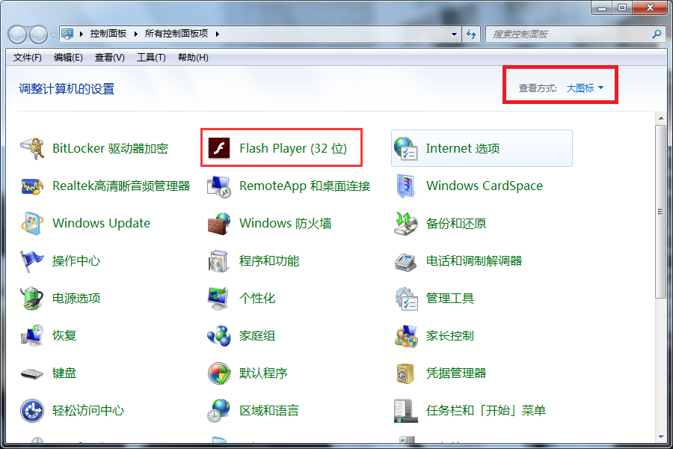Open the Internet 选项 link
Viewport: 673px width, 449px height.
click(x=462, y=148)
